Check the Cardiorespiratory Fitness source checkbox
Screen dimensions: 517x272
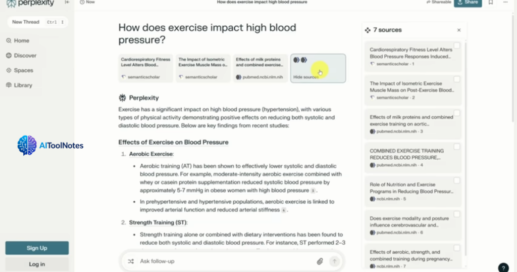coord(456,46)
